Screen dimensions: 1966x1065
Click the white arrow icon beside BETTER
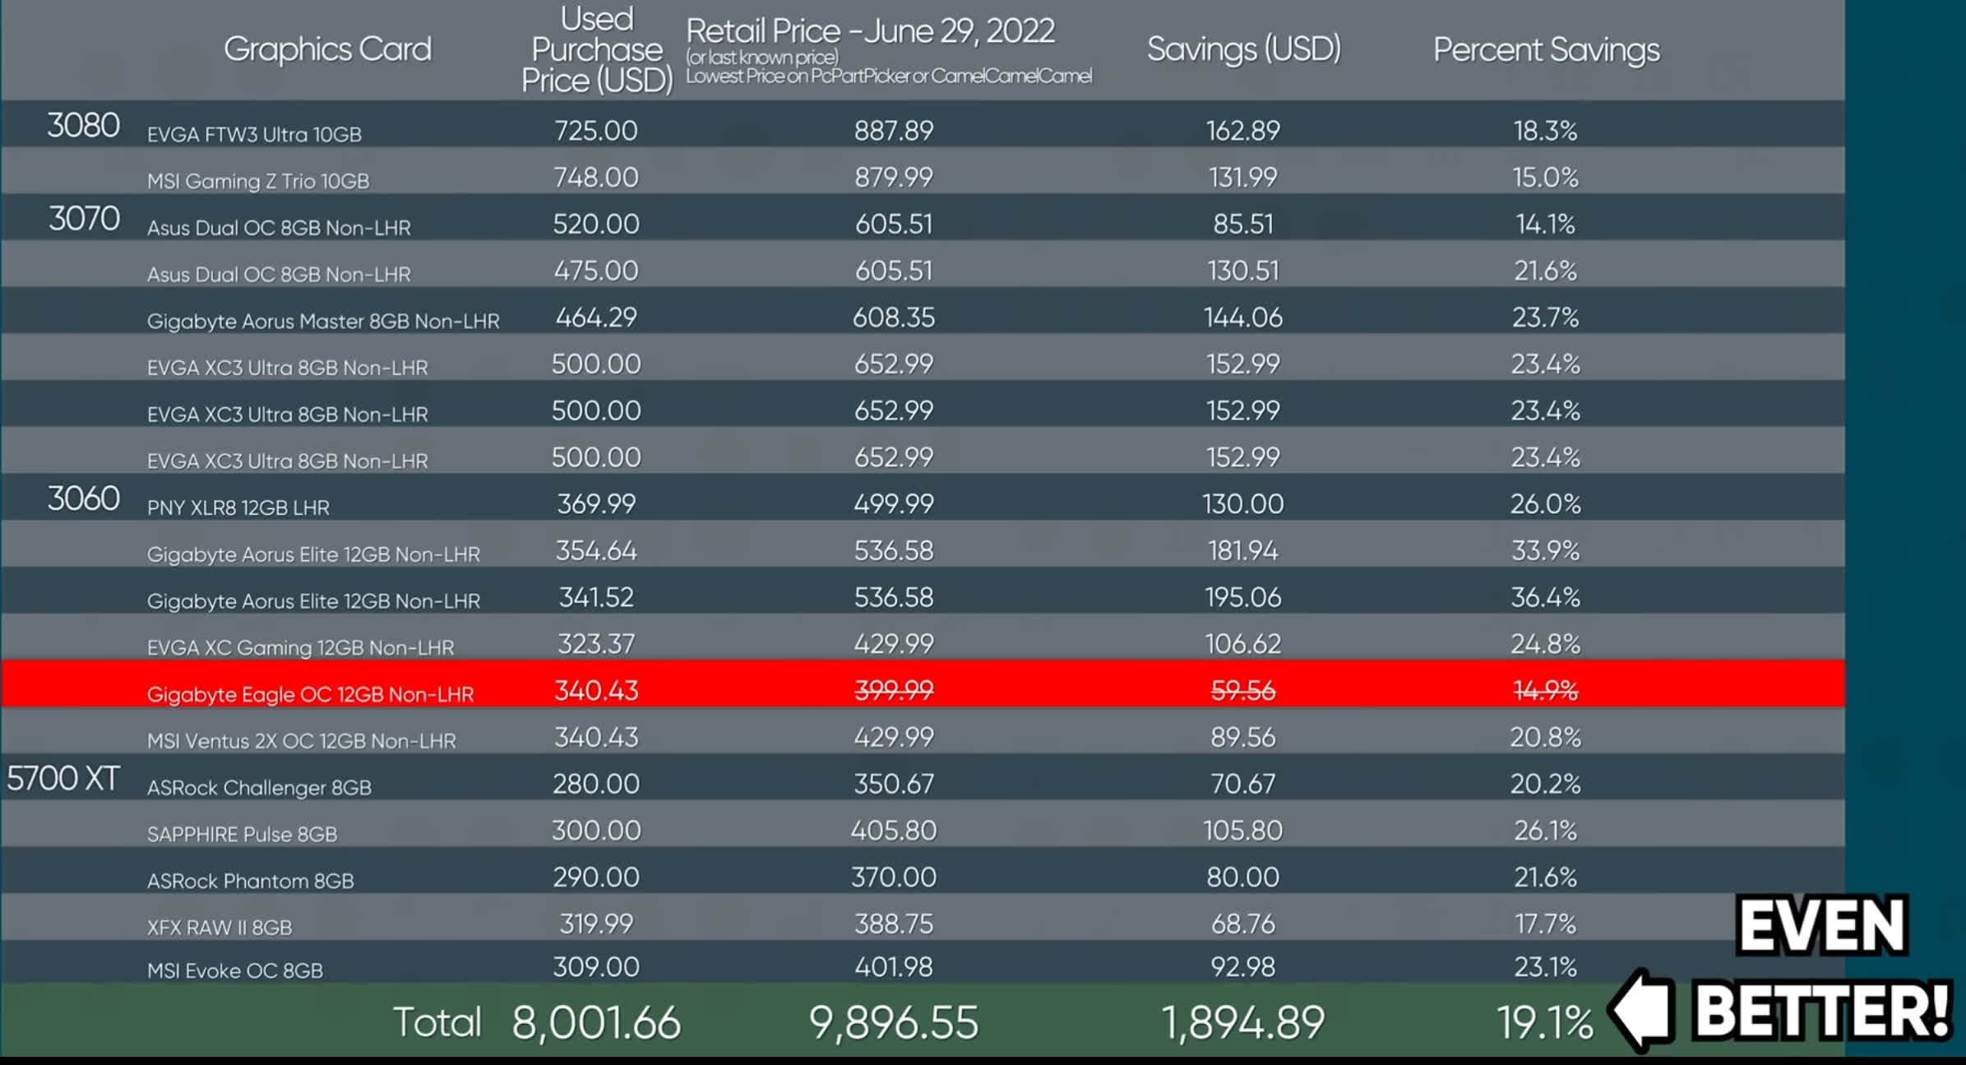click(x=1642, y=1010)
